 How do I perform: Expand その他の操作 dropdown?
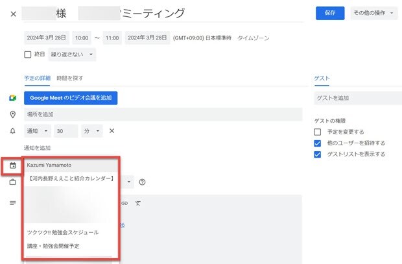(x=373, y=13)
